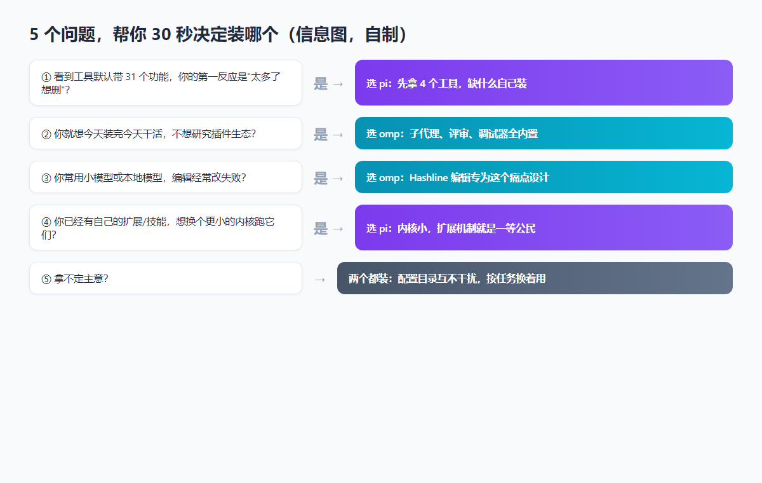This screenshot has height=483, width=762.
Task: Select question ⑤ card 拿不定主意
Action: tap(166, 278)
